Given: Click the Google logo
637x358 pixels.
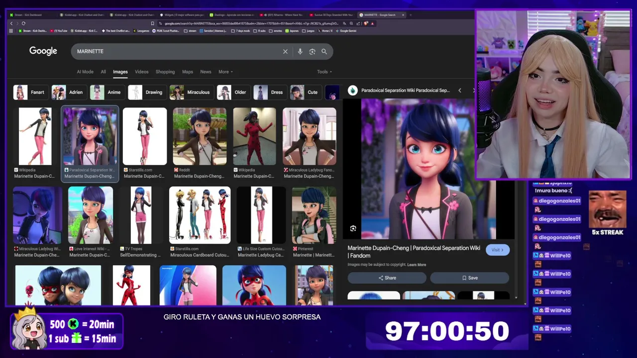Looking at the screenshot, I should (x=43, y=51).
